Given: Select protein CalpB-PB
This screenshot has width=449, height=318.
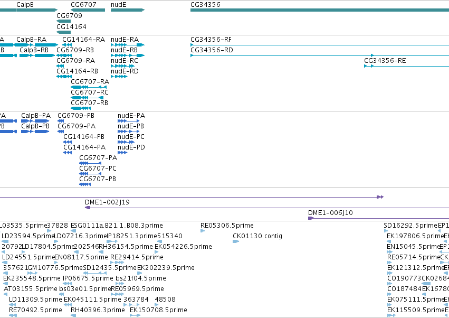Looking at the screenshot, I should pyautogui.click(x=35, y=126).
